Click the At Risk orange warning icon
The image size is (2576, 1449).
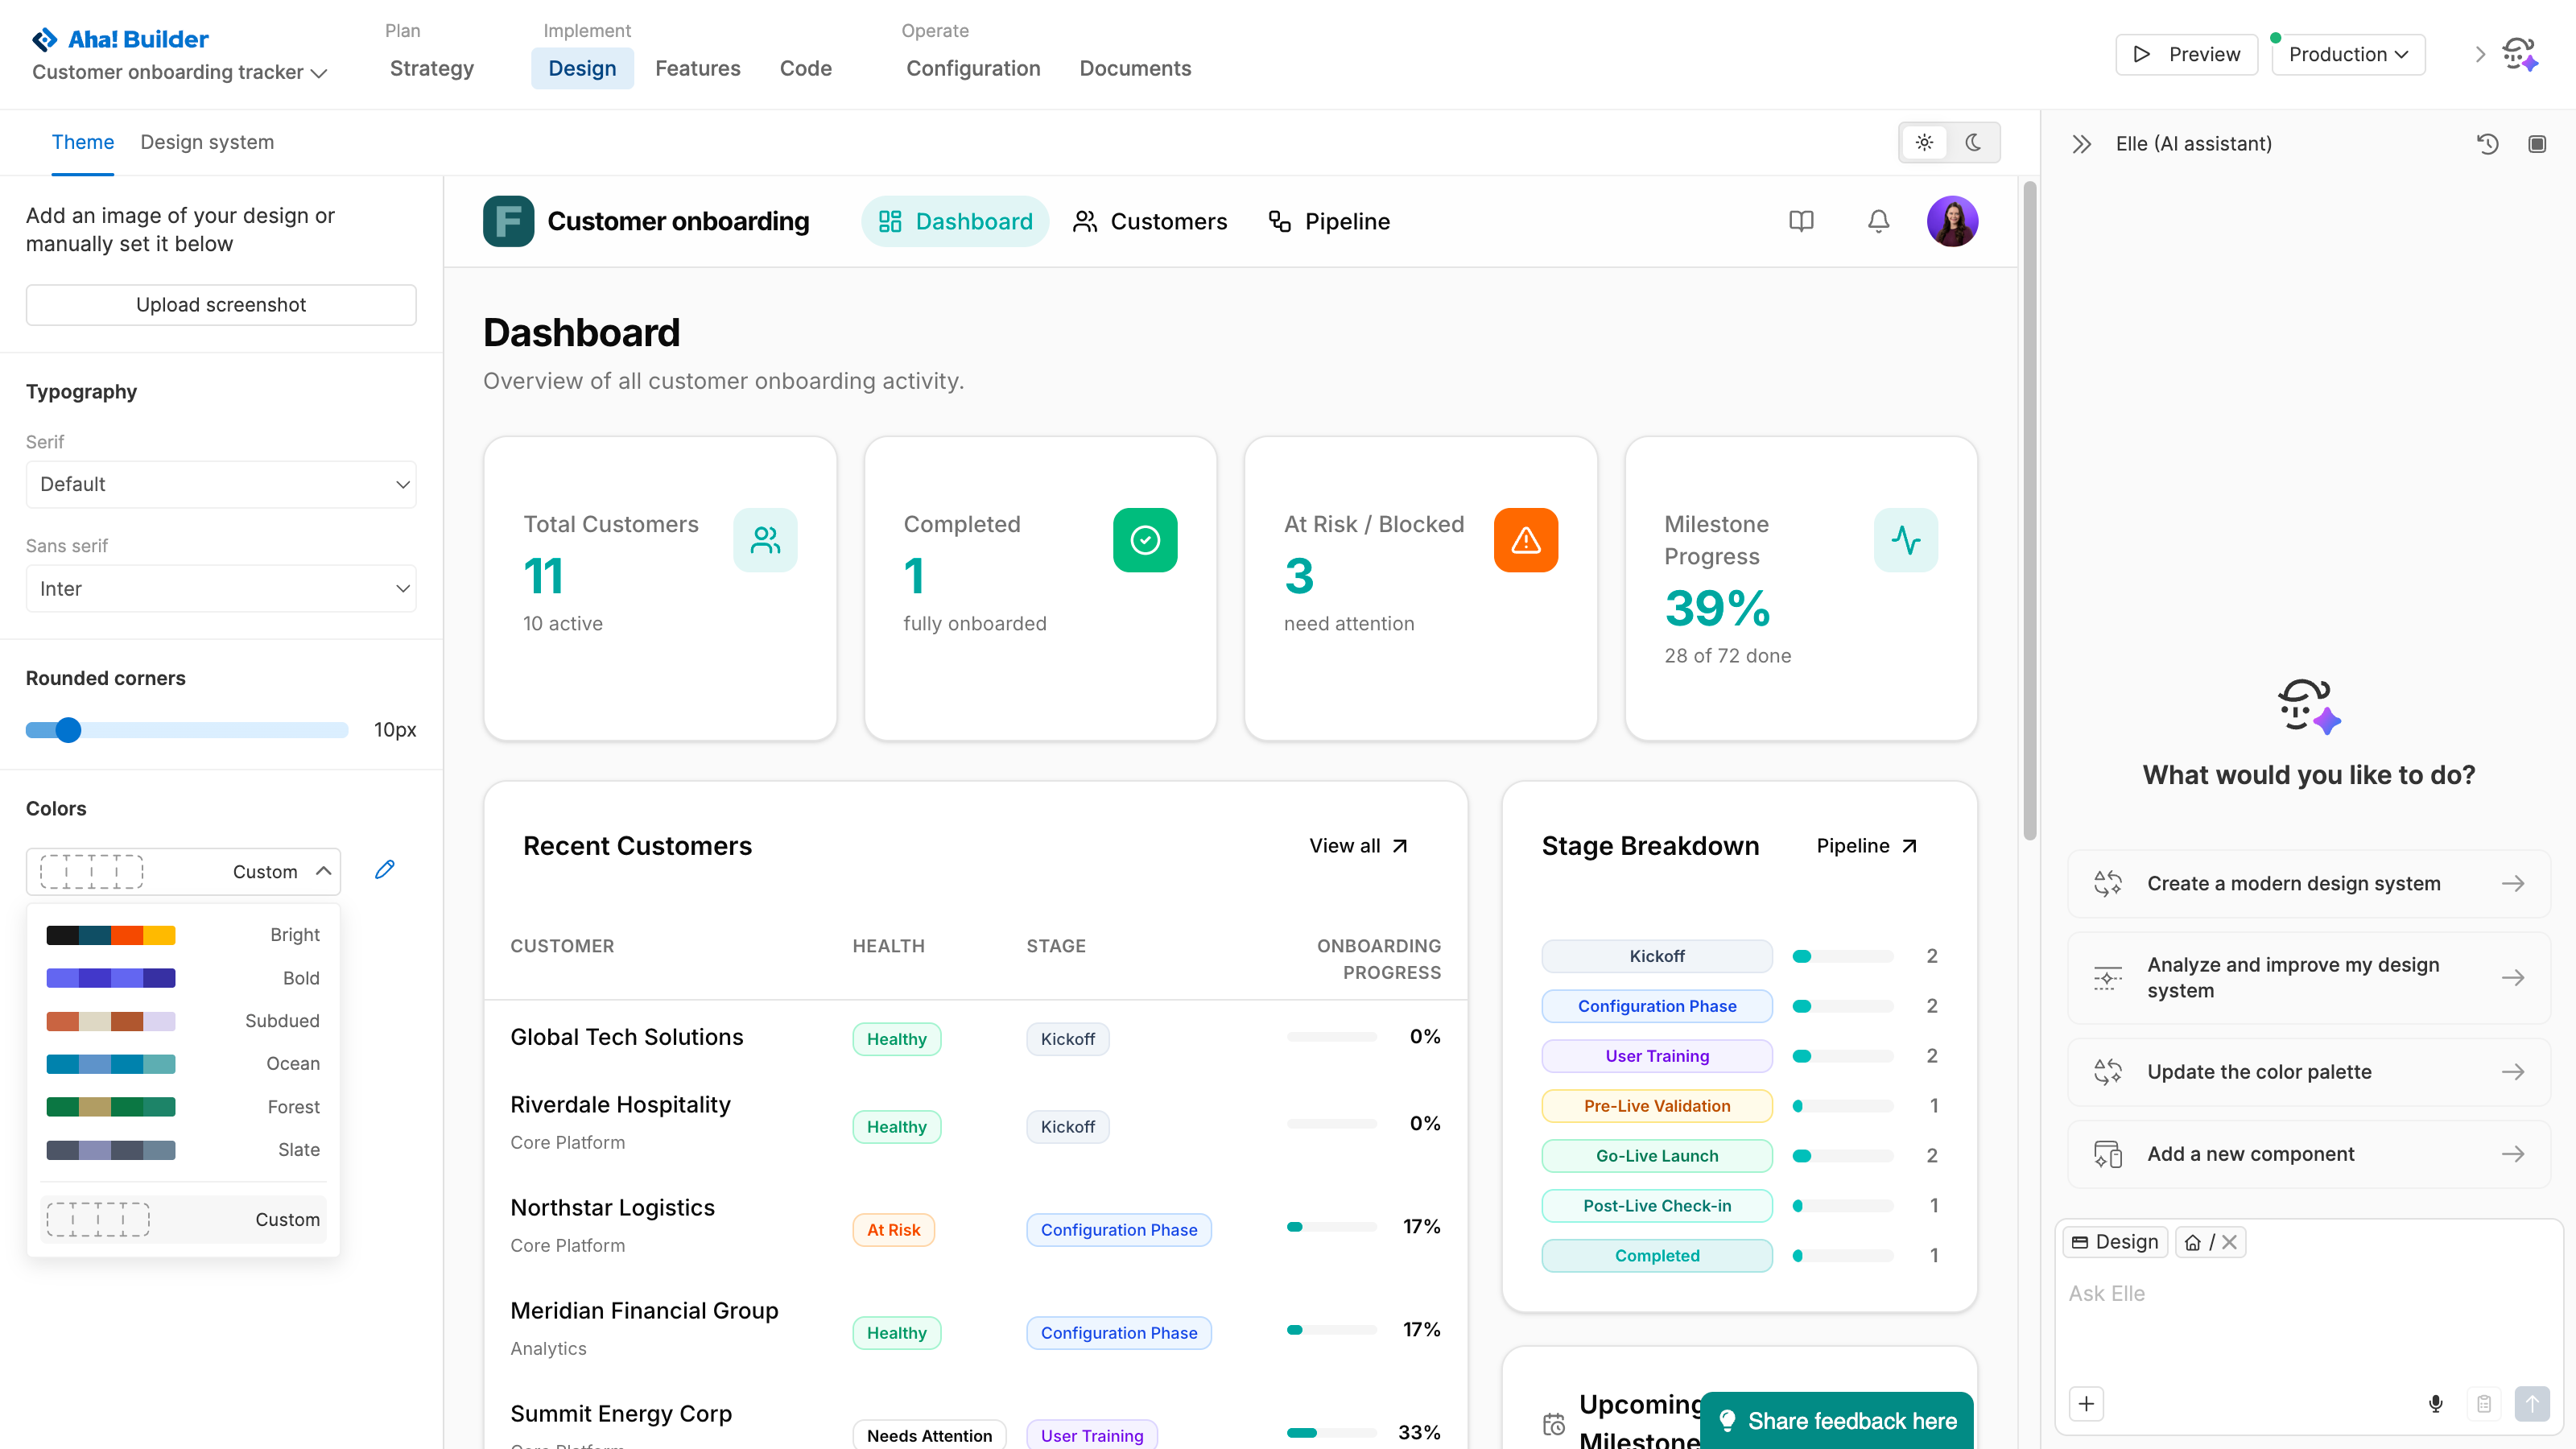point(1526,540)
